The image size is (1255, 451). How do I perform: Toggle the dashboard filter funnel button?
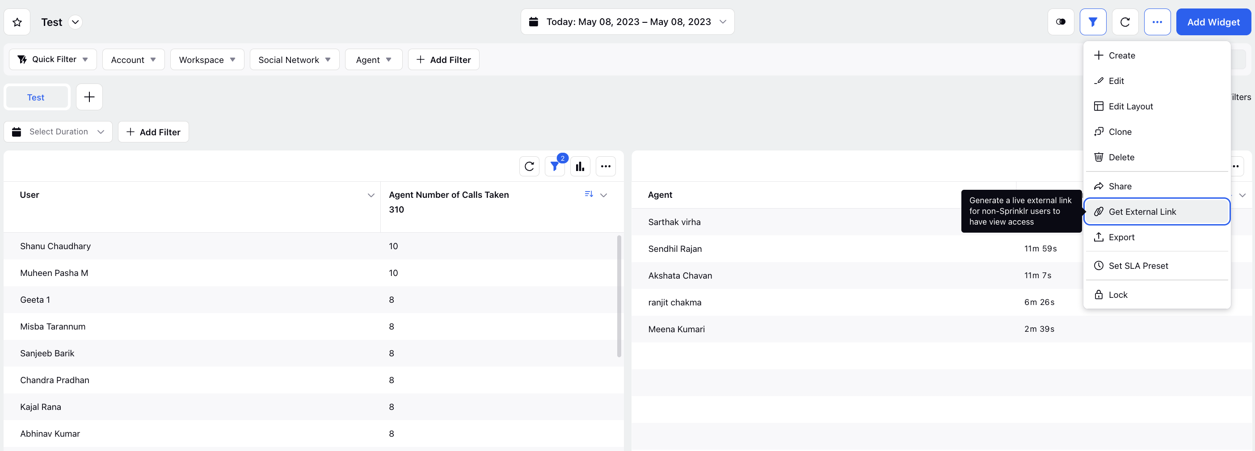1093,22
